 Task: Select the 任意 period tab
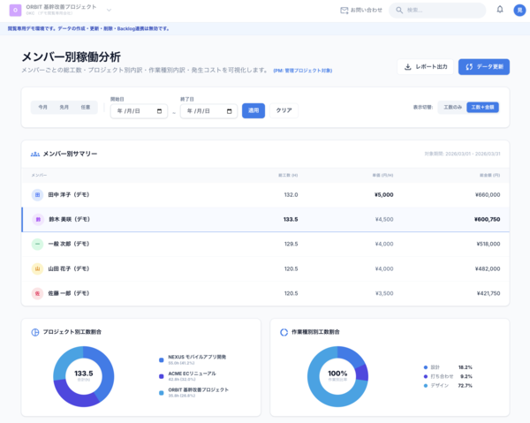tap(86, 107)
